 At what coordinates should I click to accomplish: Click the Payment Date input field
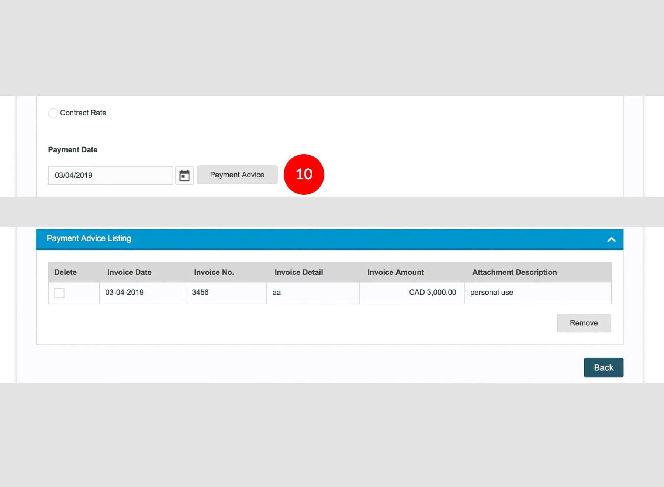point(110,175)
